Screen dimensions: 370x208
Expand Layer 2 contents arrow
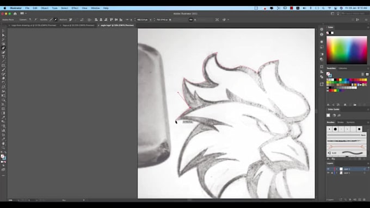point(337,169)
